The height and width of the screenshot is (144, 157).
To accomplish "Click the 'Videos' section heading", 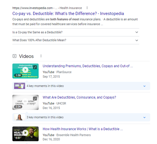I will 26,56.
